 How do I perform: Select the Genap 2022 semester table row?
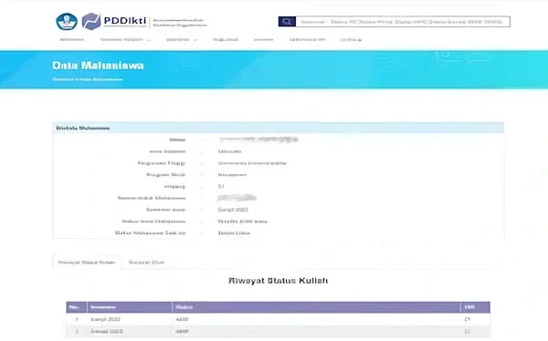(278, 332)
